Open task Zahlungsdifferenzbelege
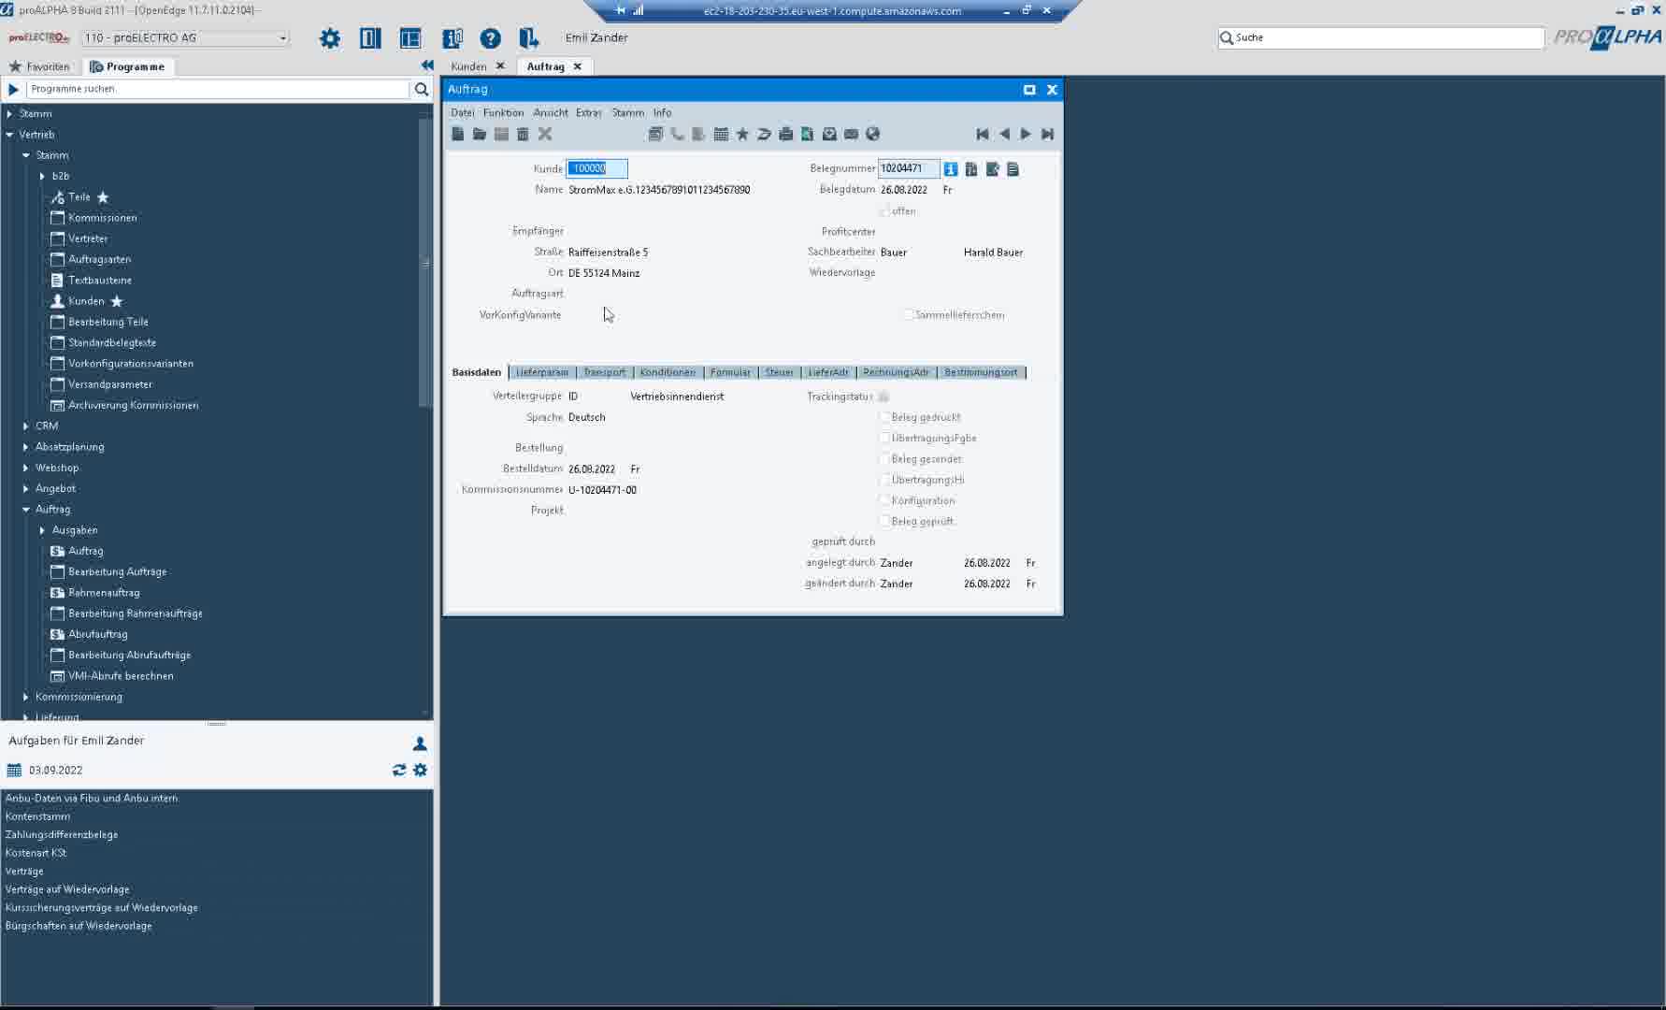 coord(62,834)
